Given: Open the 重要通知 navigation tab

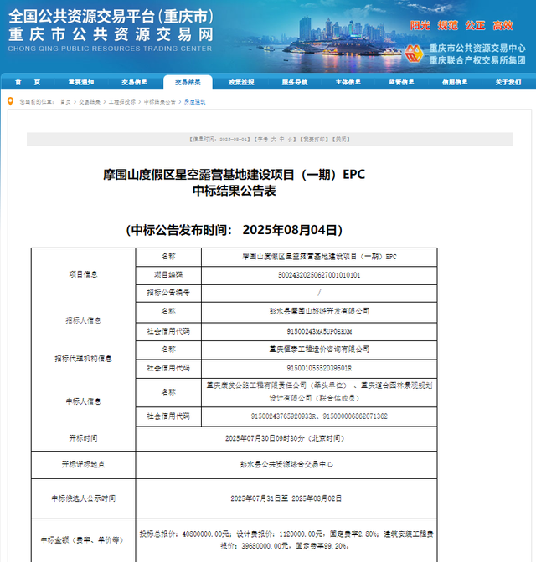Looking at the screenshot, I should click(81, 83).
